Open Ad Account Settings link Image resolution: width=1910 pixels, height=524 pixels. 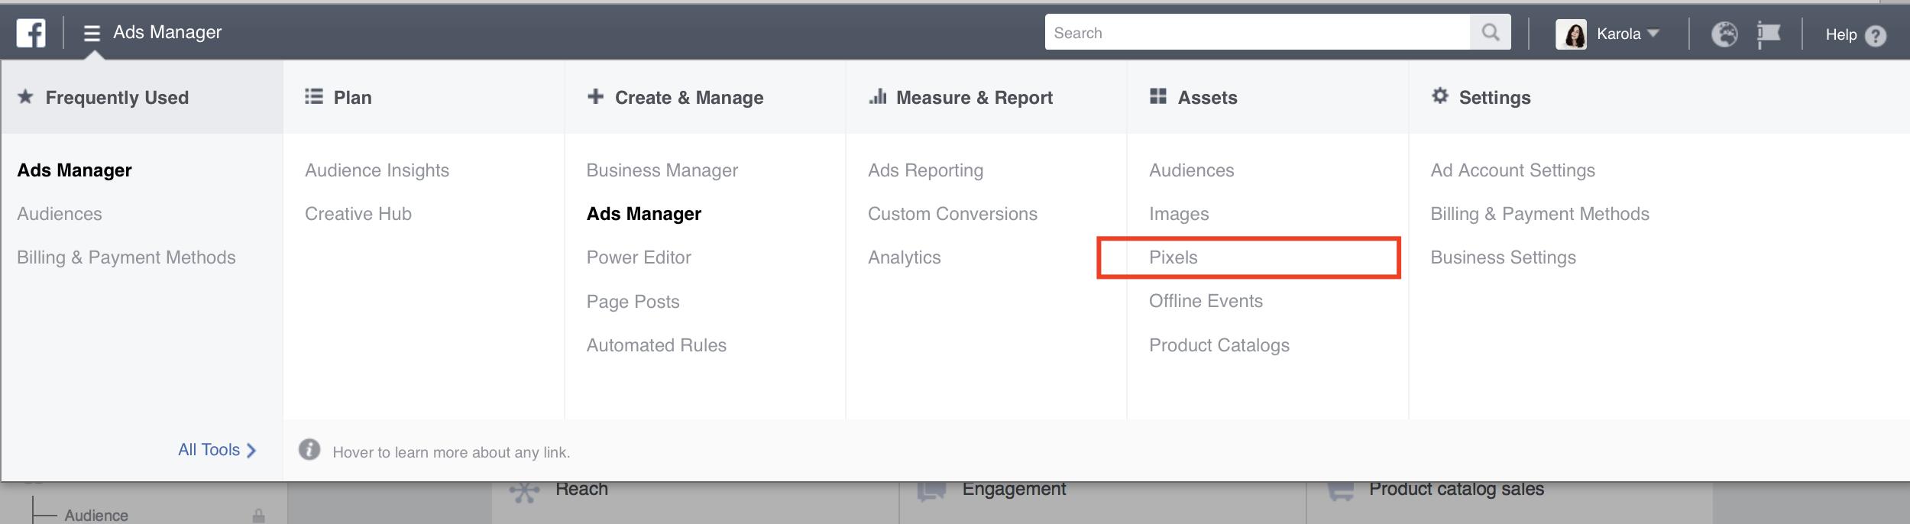[1513, 170]
